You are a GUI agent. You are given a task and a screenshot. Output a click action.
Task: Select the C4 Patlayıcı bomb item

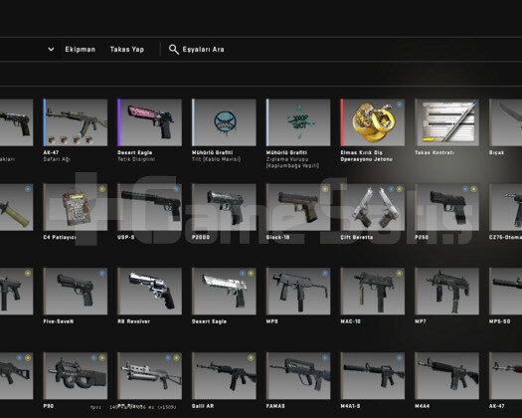point(76,207)
